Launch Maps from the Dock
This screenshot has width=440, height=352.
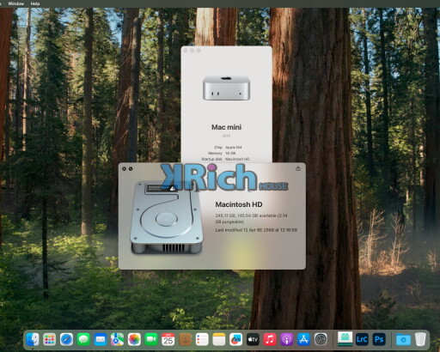(117, 340)
